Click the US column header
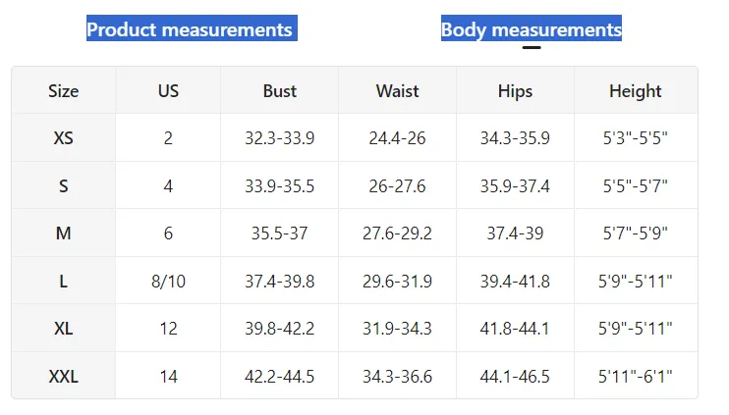 click(x=168, y=91)
